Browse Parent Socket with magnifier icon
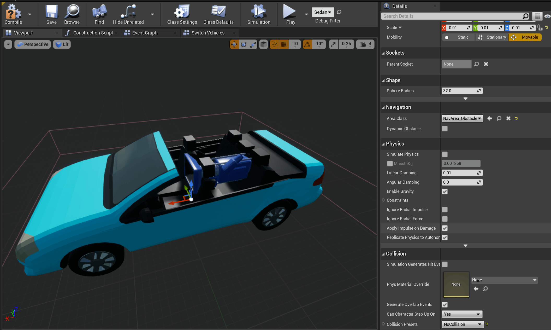 tap(476, 64)
